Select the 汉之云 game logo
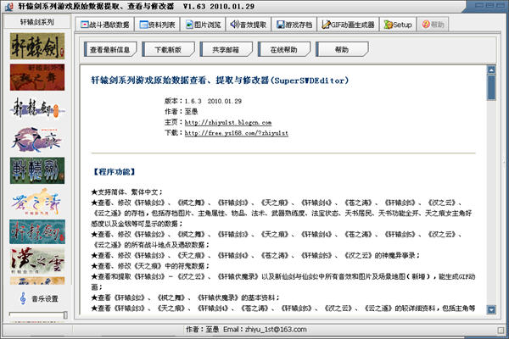 [x=37, y=262]
